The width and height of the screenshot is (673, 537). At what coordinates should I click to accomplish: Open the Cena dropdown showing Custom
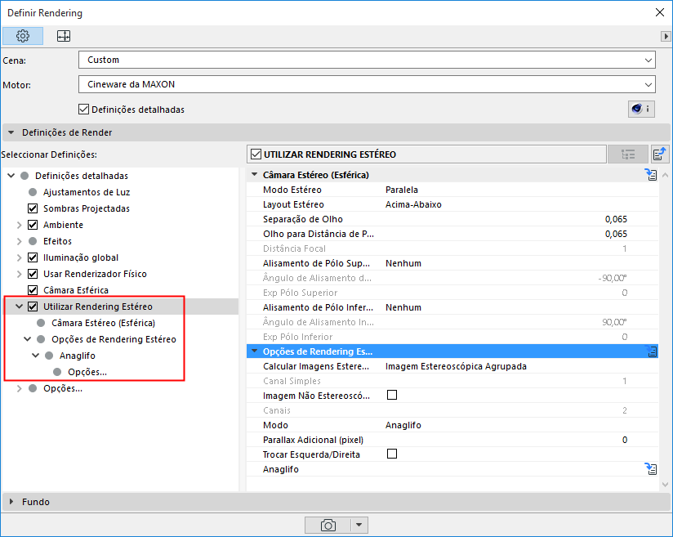point(367,60)
